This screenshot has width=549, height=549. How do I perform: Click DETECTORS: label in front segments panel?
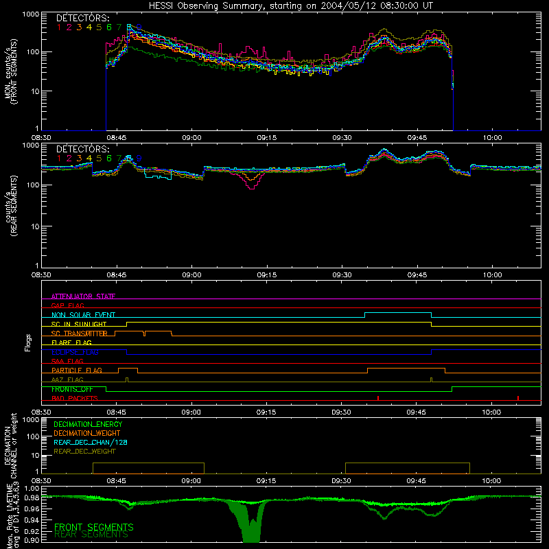[83, 19]
